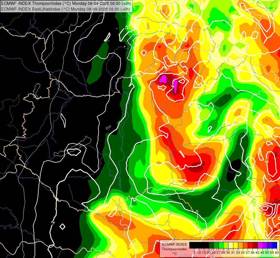
Task: Click legend tick value '27'
Action: point(219,253)
